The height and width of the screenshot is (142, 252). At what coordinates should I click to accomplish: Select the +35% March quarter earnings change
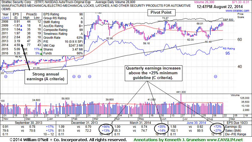coord(161,127)
